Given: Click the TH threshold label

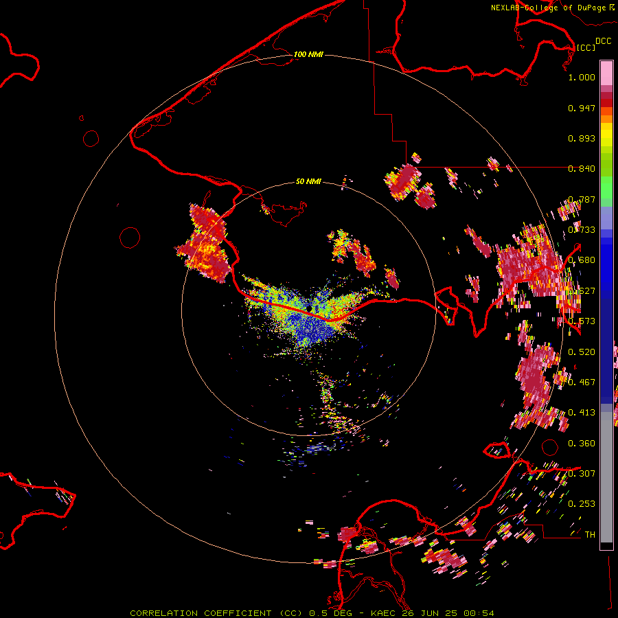Looking at the screenshot, I should (590, 535).
